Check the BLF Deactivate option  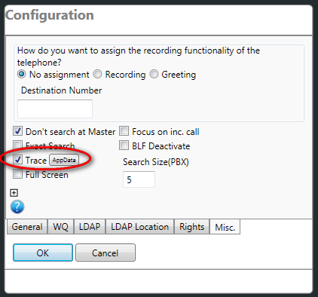pos(124,145)
